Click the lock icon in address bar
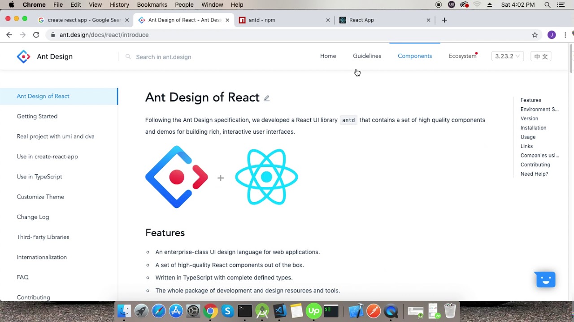The image size is (574, 322). coord(53,35)
